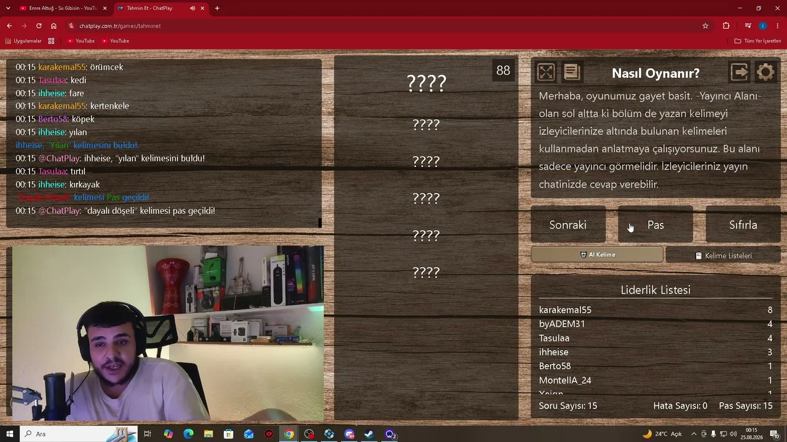Reload the page
Viewport: 787px width, 442px height.
(39, 26)
